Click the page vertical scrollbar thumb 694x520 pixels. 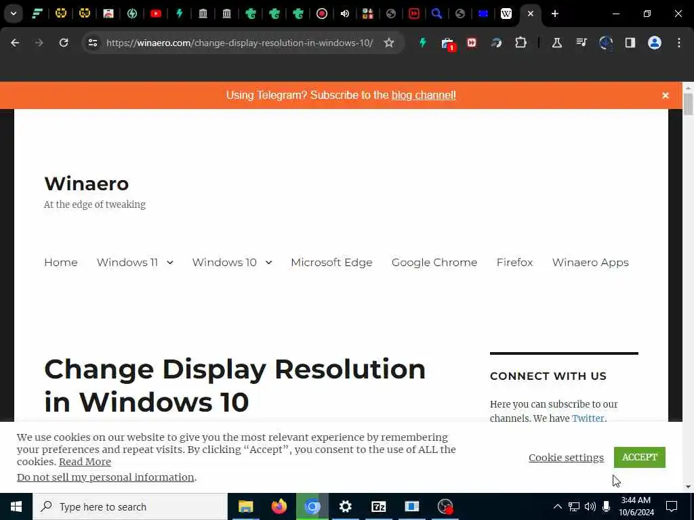click(x=688, y=104)
